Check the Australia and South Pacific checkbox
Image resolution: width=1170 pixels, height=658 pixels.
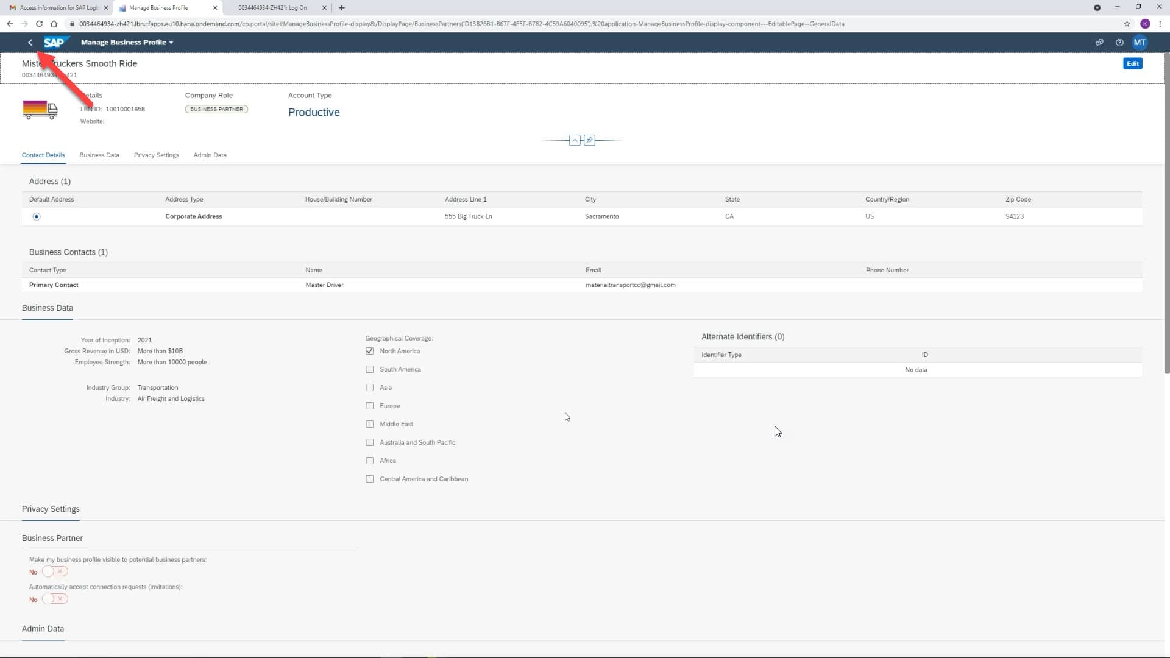[x=370, y=443]
